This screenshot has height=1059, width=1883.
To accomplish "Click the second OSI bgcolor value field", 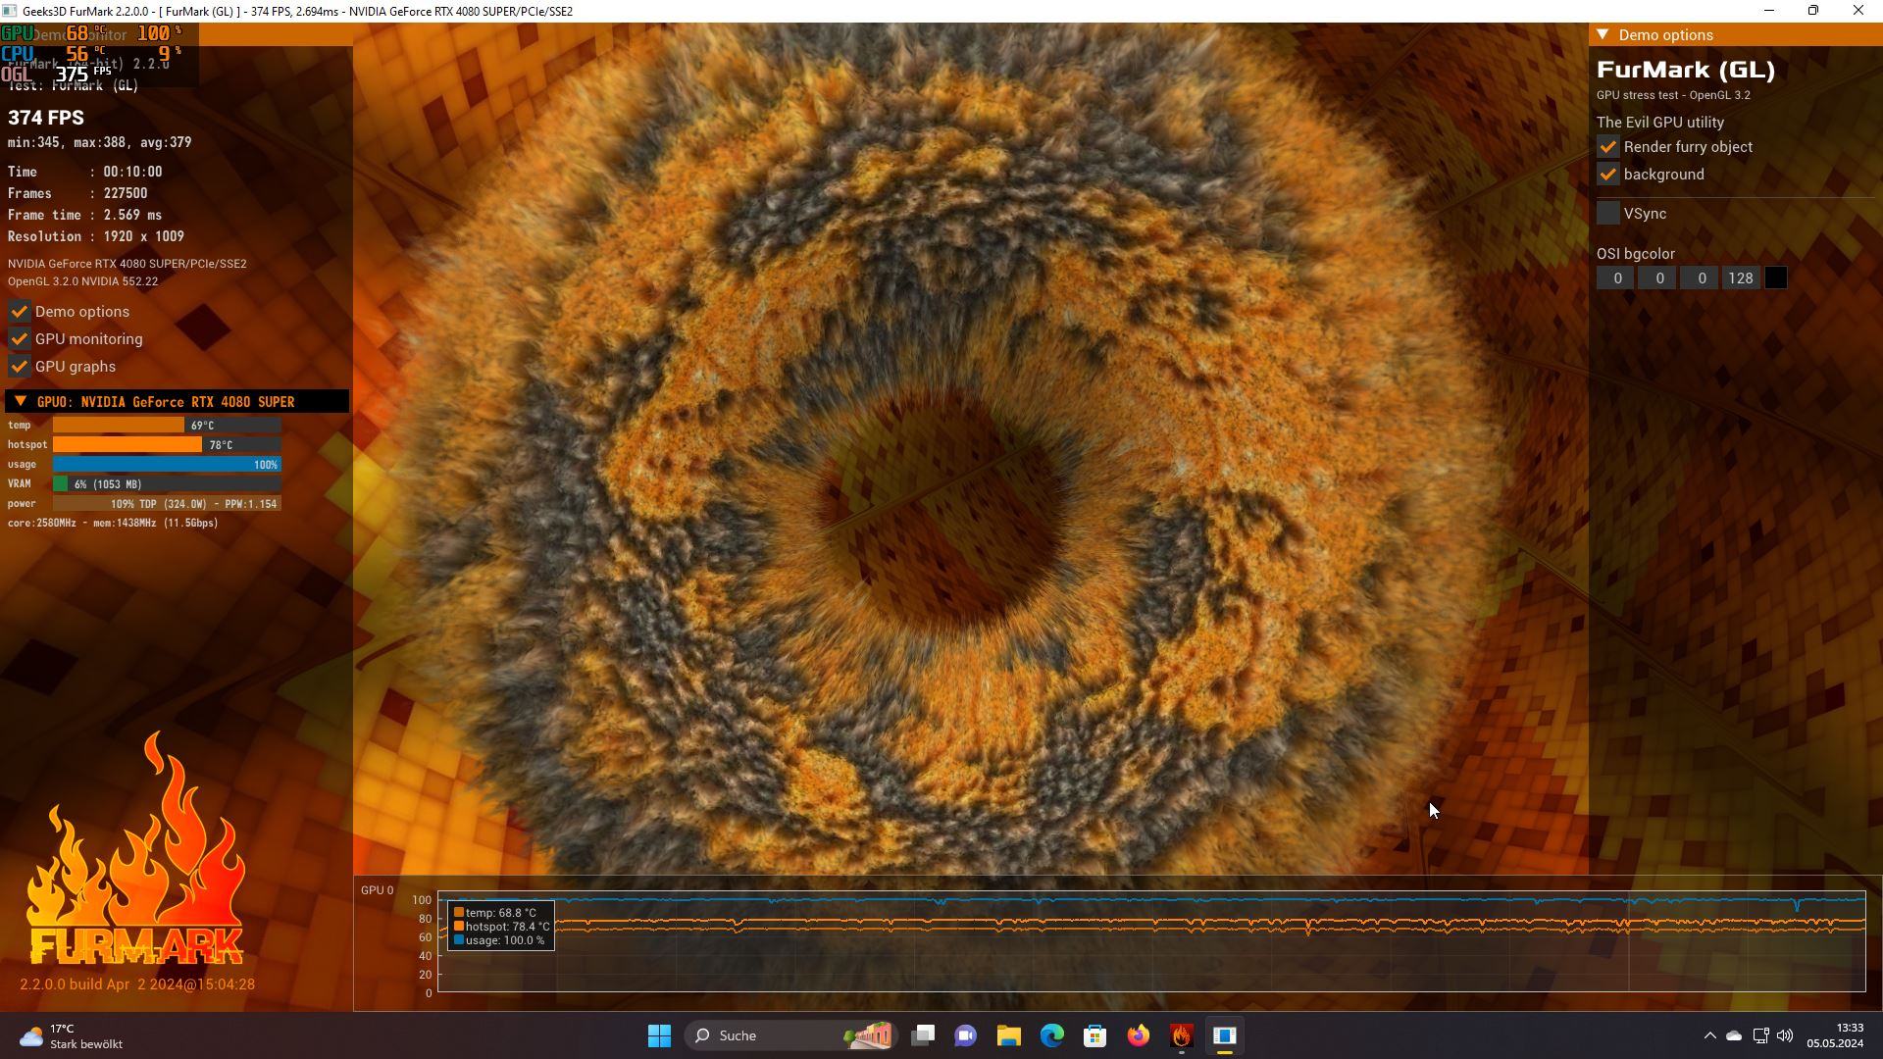I will point(1658,278).
